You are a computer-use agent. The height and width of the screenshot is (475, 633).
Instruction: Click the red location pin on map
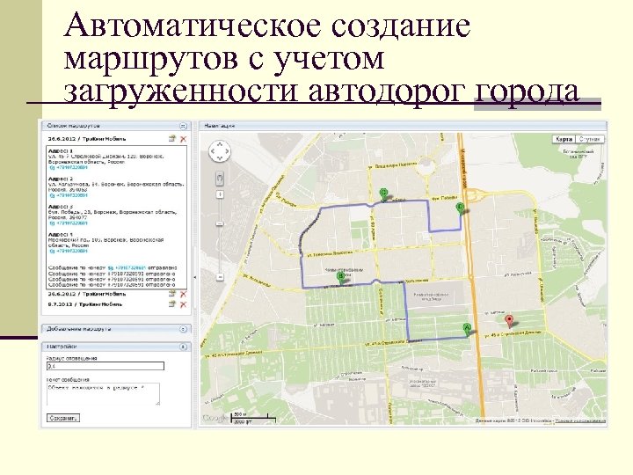pos(509,322)
